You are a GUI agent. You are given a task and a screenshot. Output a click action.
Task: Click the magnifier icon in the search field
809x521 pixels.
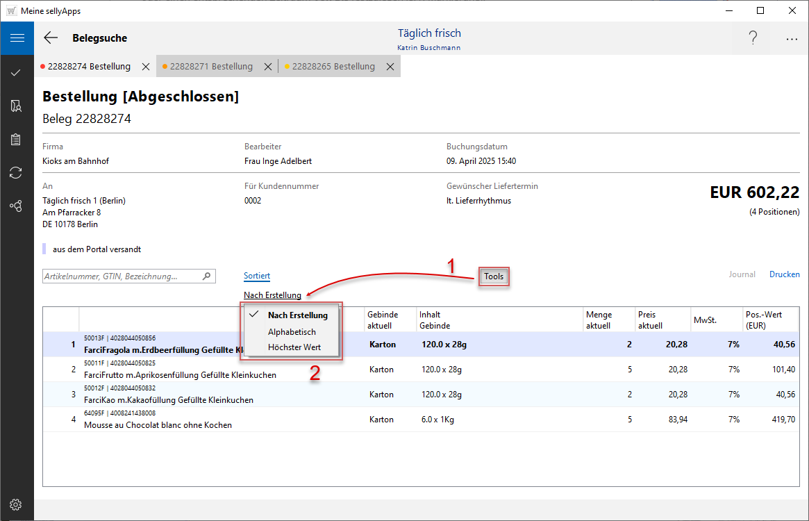point(206,276)
